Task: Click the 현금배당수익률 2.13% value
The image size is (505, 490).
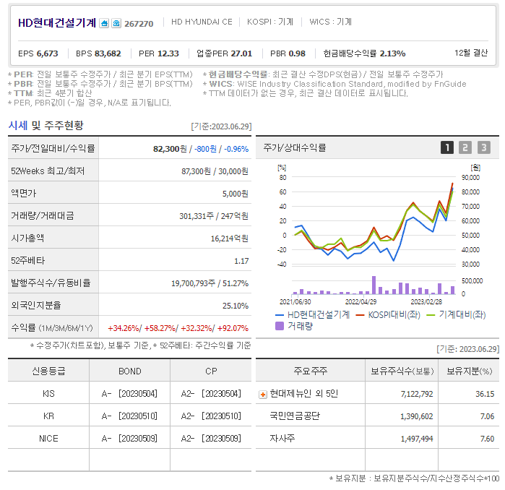Action: click(x=392, y=53)
